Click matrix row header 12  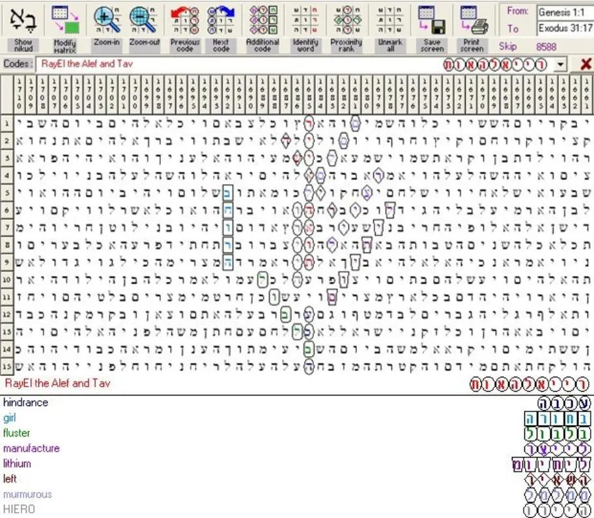pos(7,314)
